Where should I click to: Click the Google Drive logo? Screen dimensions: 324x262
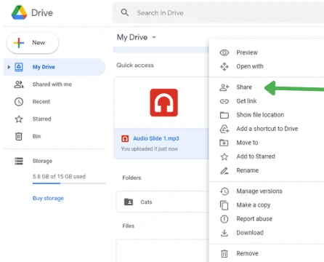(19, 12)
